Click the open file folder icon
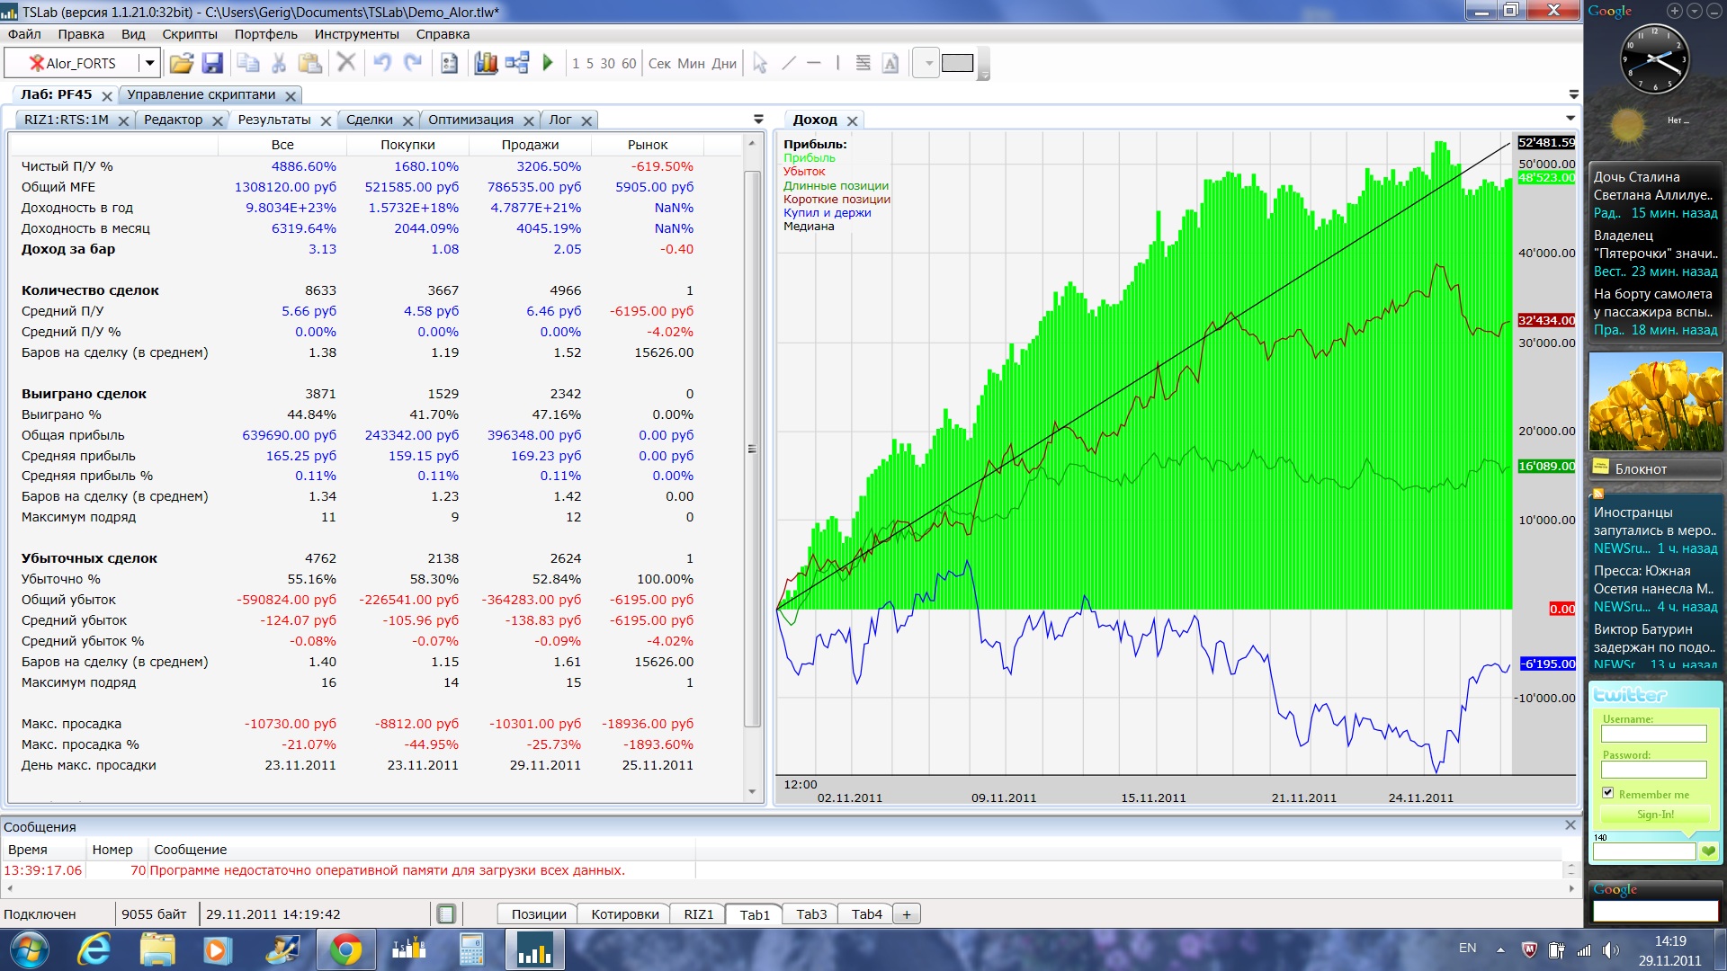 click(181, 63)
